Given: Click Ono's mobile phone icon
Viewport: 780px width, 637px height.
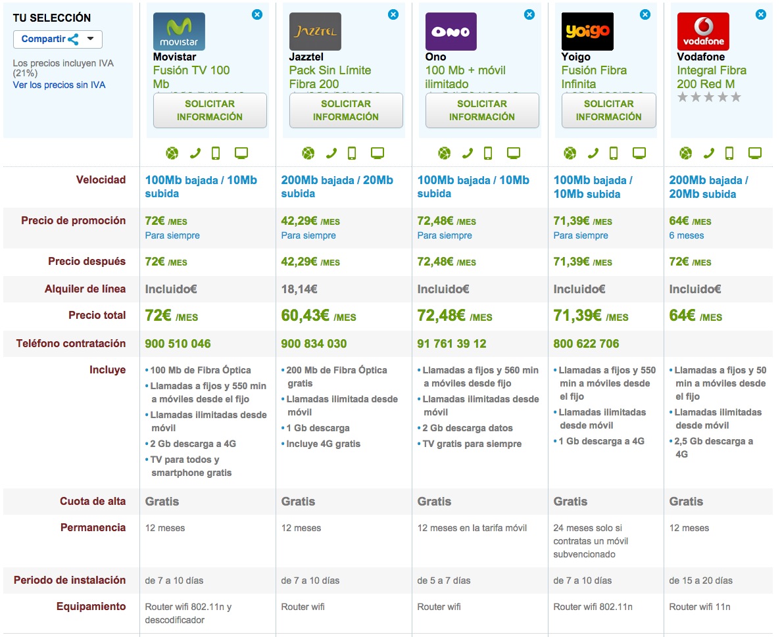Looking at the screenshot, I should coord(488,153).
